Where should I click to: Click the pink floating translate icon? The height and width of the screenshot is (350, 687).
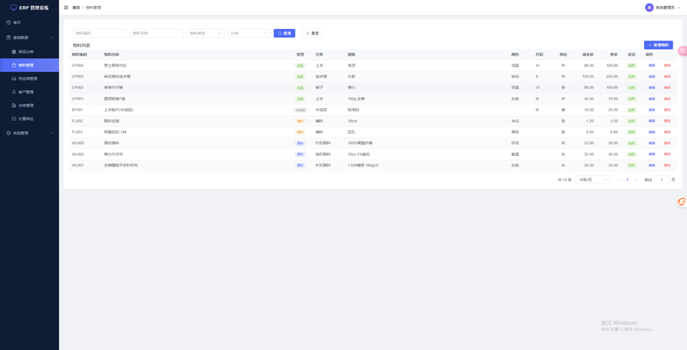pyautogui.click(x=683, y=51)
